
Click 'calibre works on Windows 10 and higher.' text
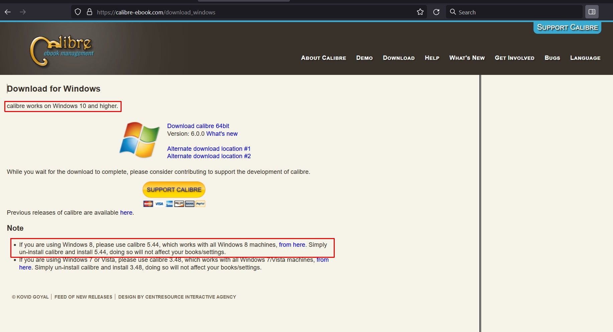pos(62,106)
